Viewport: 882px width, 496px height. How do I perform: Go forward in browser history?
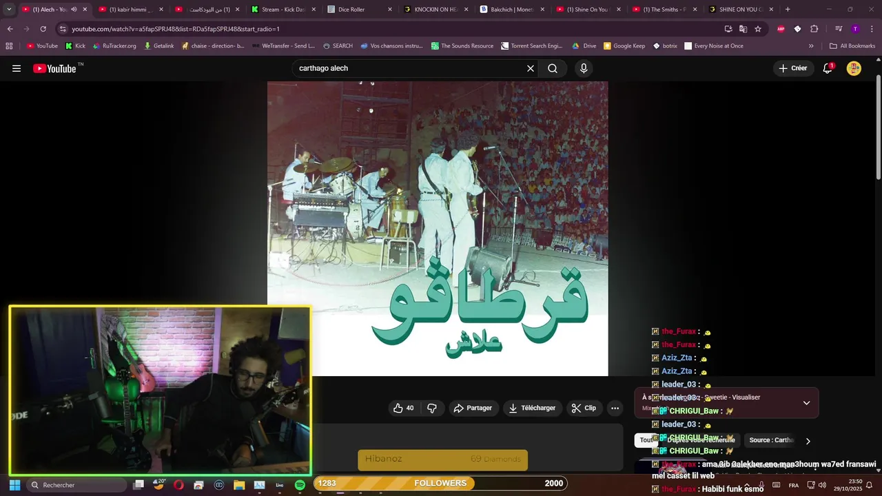pyautogui.click(x=26, y=29)
